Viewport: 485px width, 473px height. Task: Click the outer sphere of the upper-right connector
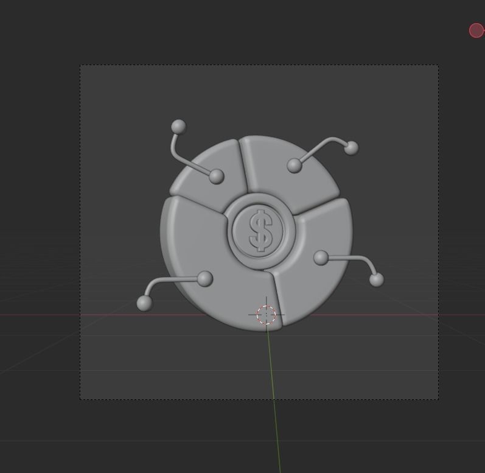coord(351,148)
